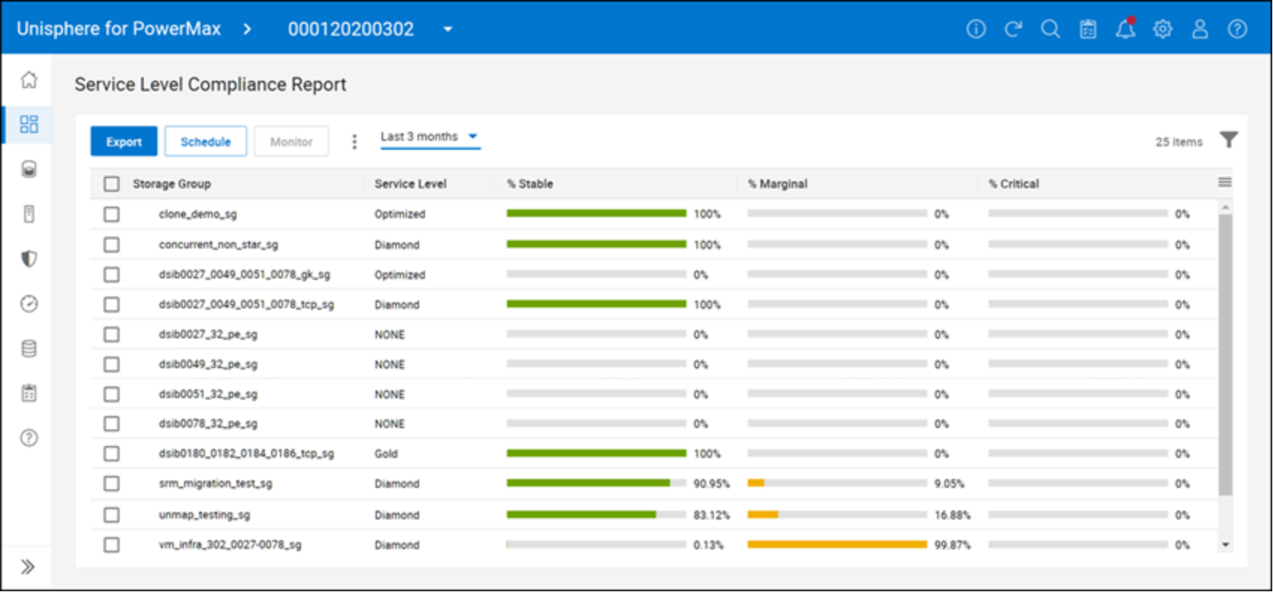
Task: Select the unmap_testing_sg storage group name
Action: click(x=204, y=515)
